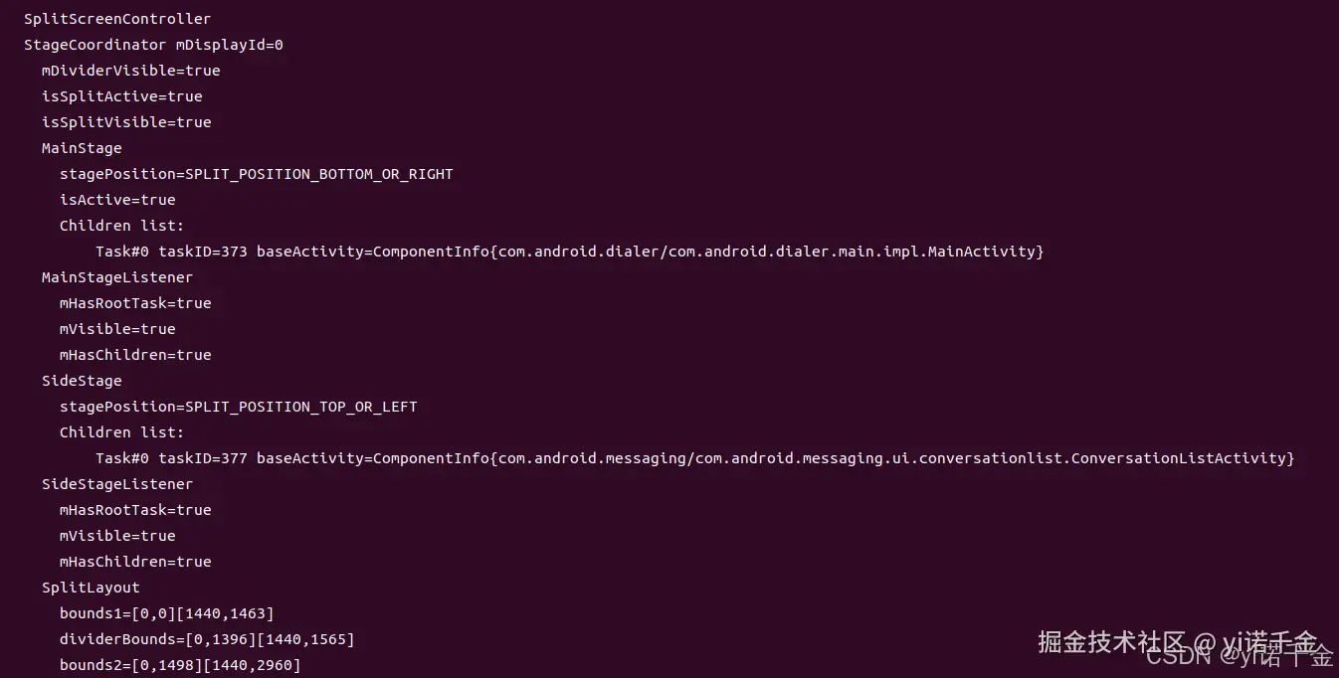Viewport: 1339px width, 678px height.
Task: Click the isActive=true line
Action: click(117, 200)
